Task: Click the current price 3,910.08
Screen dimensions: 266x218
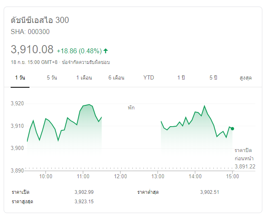Action: (32, 50)
